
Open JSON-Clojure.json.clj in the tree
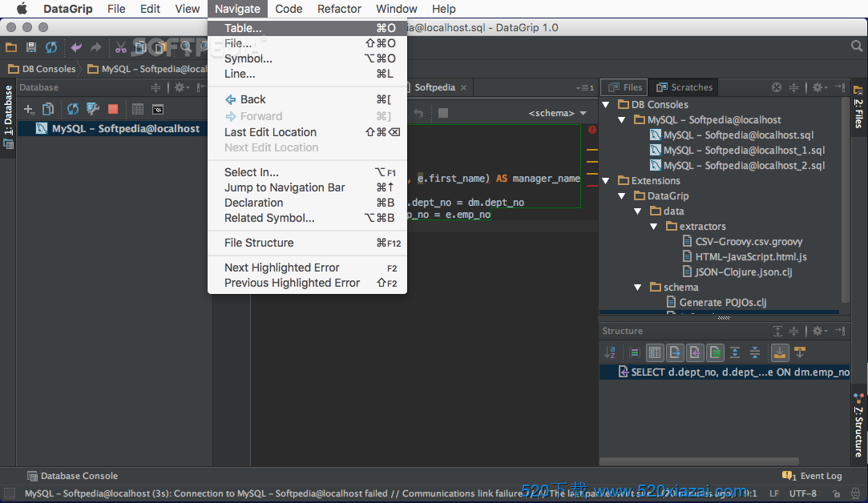click(737, 272)
